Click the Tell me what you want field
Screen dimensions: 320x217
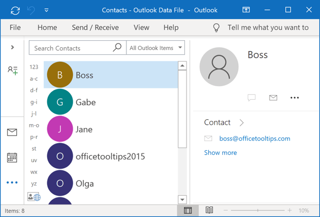(268, 27)
